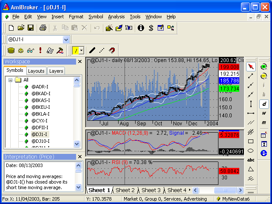This screenshot has height=204, width=272.
Task: Click the Print toolbar icon
Action: click(42, 28)
